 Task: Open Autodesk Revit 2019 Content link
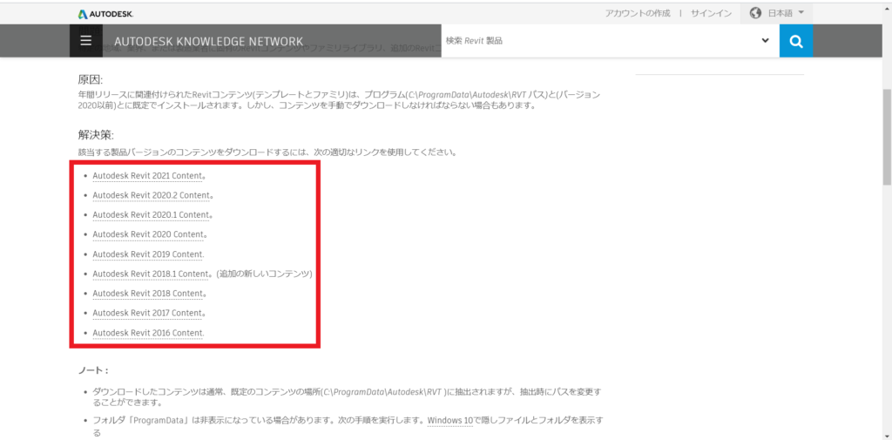point(147,254)
